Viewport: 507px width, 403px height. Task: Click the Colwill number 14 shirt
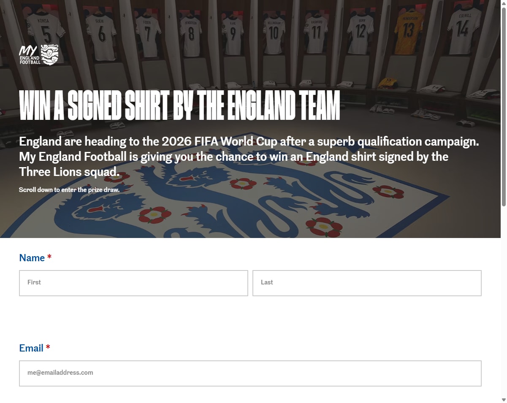(x=464, y=30)
